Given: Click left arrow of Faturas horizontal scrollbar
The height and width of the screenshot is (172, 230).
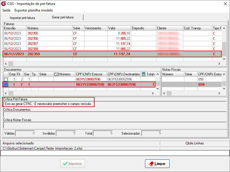Looking at the screenshot, I should [x=6, y=64].
